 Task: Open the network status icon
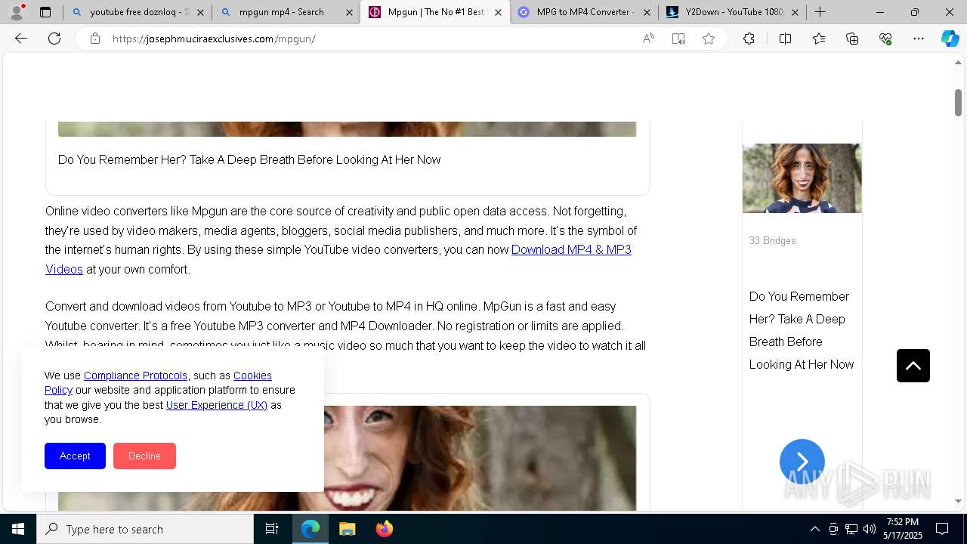click(x=851, y=529)
